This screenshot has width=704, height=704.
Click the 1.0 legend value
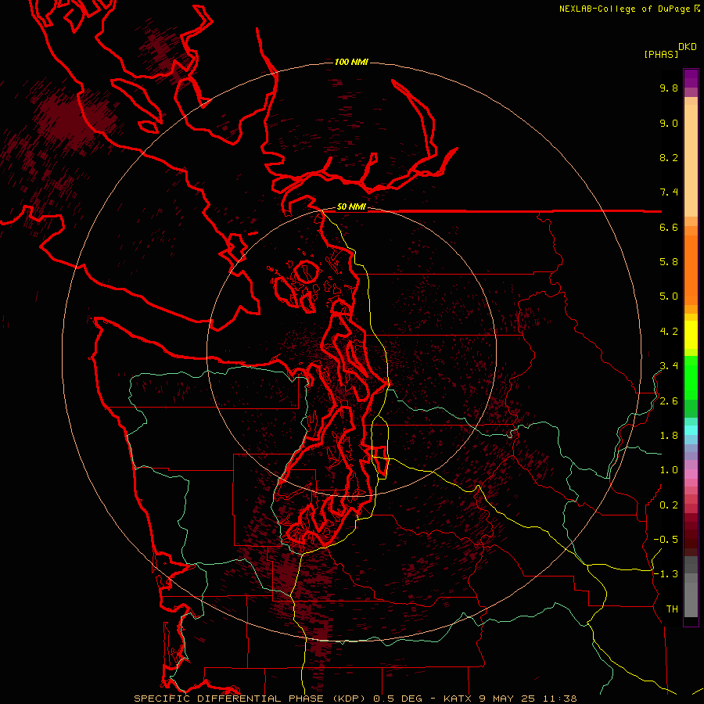[669, 470]
